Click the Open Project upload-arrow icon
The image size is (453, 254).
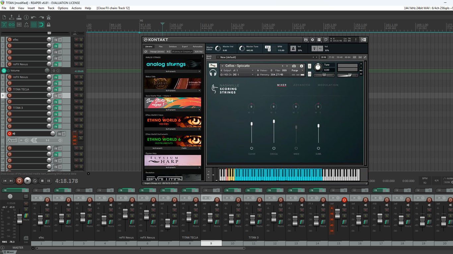12,17
